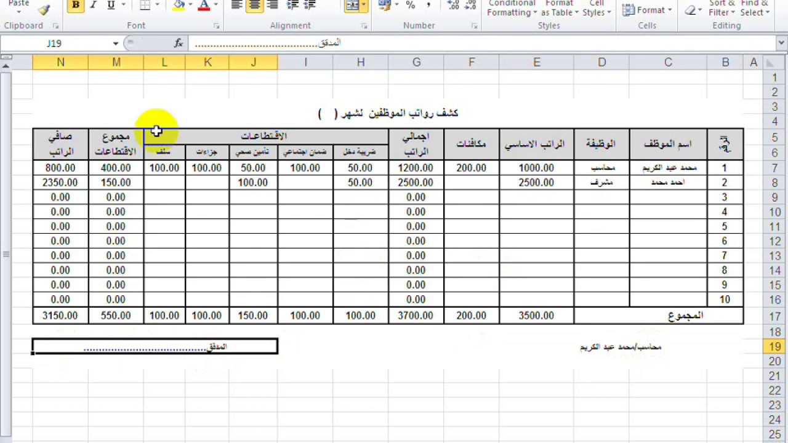The image size is (788, 443).
Task: Apply the red Font Color
Action: [x=204, y=6]
